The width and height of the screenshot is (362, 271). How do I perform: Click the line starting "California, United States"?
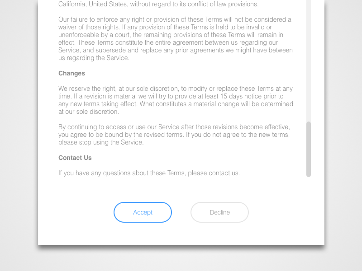[158, 4]
